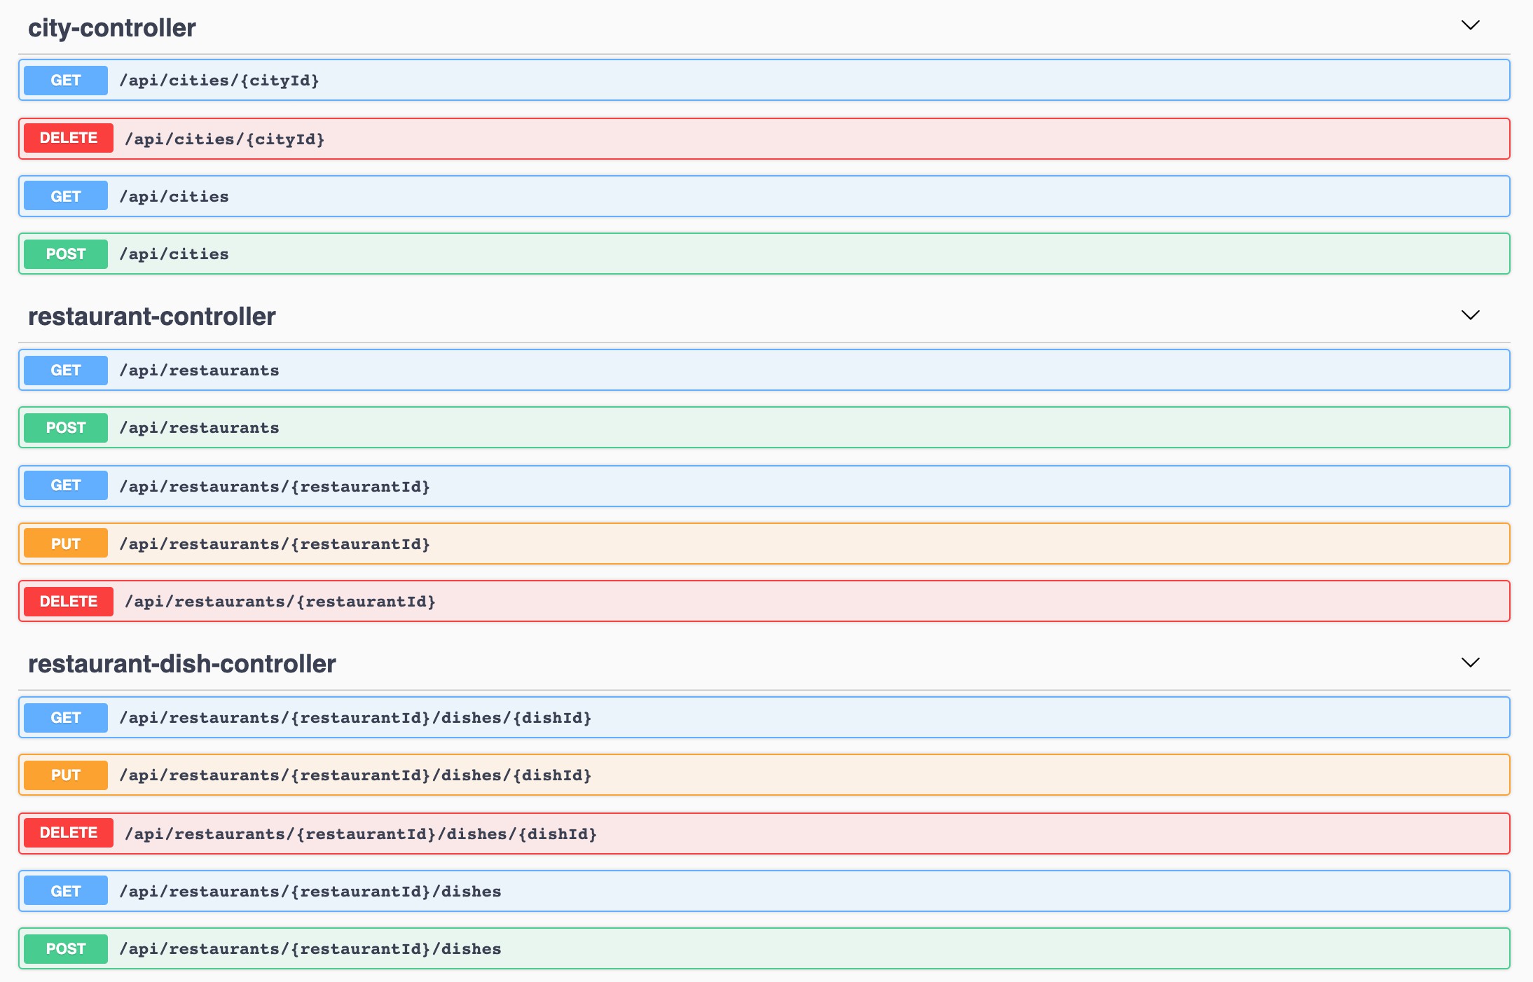Collapse the city-controller section chevron
This screenshot has width=1533, height=982.
(1470, 26)
